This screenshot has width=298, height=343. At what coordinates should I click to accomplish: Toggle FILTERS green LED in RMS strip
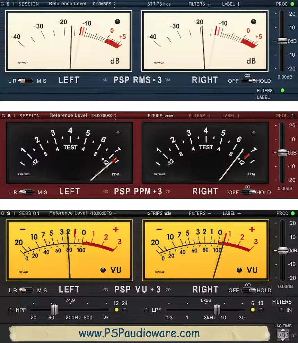tap(282, 90)
